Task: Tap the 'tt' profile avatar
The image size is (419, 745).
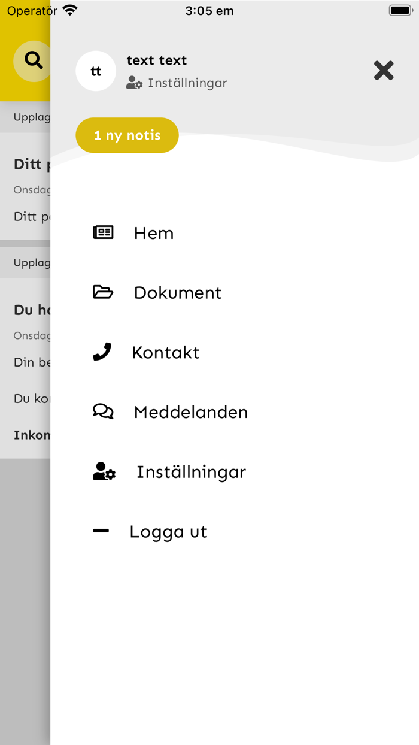Action: pos(96,71)
